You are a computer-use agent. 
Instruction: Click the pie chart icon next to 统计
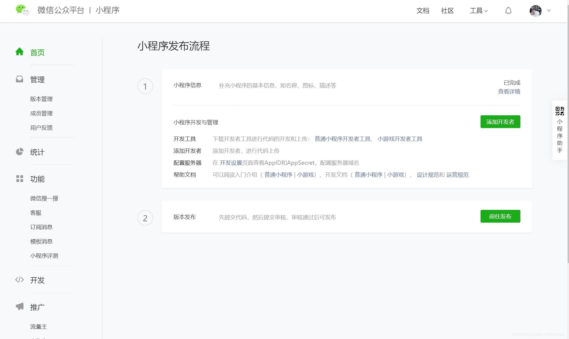19,151
